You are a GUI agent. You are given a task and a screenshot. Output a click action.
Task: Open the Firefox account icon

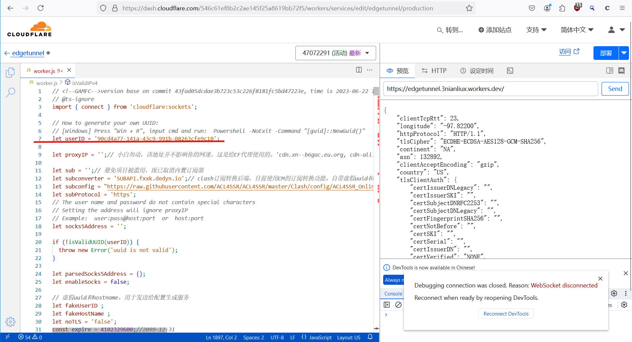point(547,8)
